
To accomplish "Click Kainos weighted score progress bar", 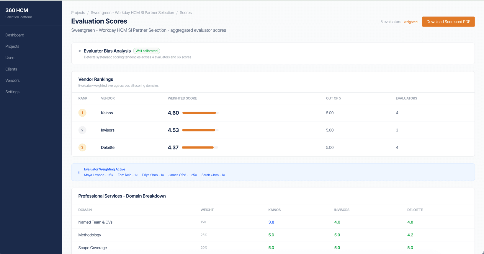I will pyautogui.click(x=200, y=113).
